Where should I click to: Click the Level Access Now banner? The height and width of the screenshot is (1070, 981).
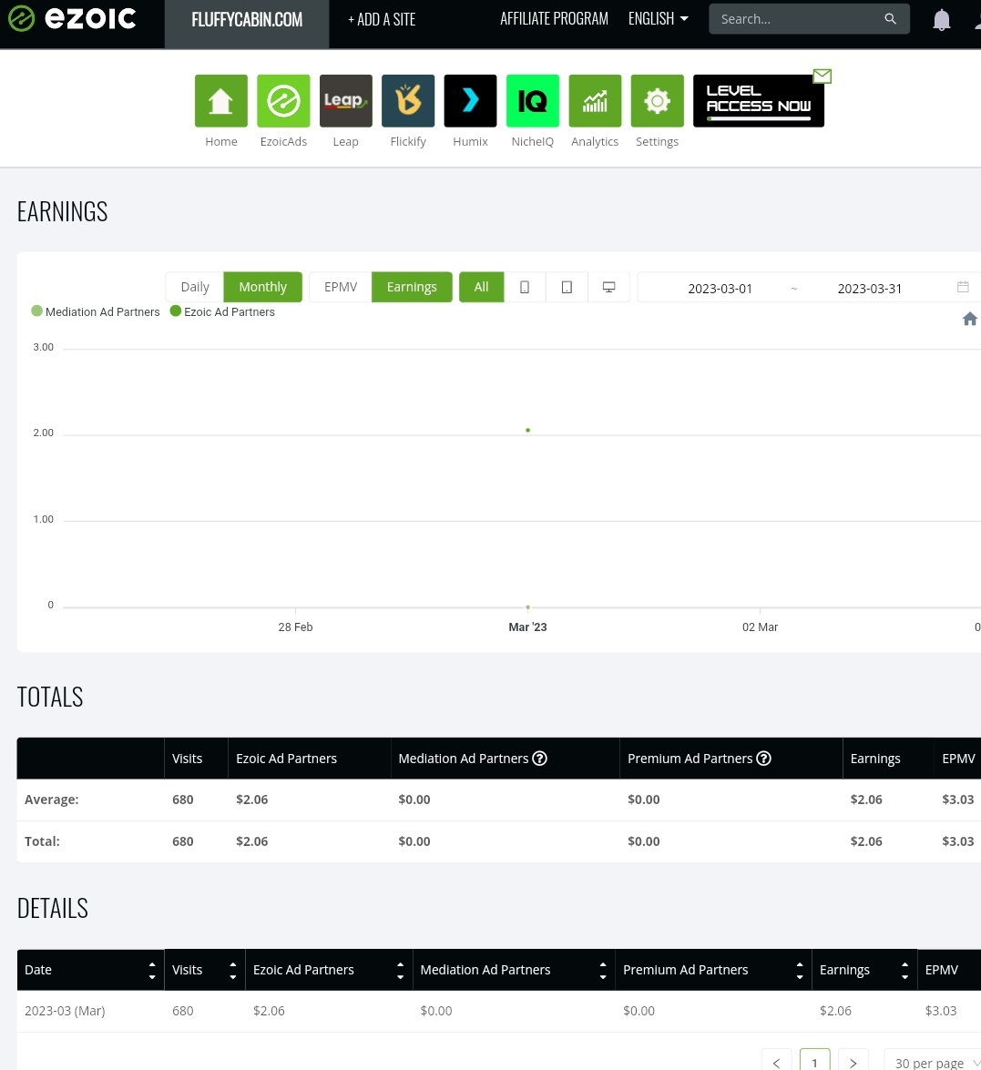(x=759, y=101)
